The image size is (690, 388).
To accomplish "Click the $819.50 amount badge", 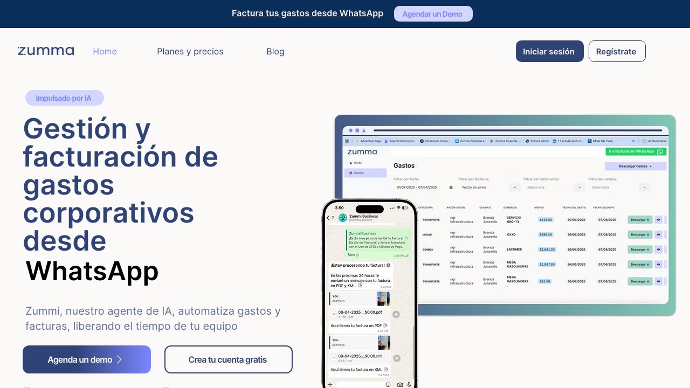I will 546,220.
